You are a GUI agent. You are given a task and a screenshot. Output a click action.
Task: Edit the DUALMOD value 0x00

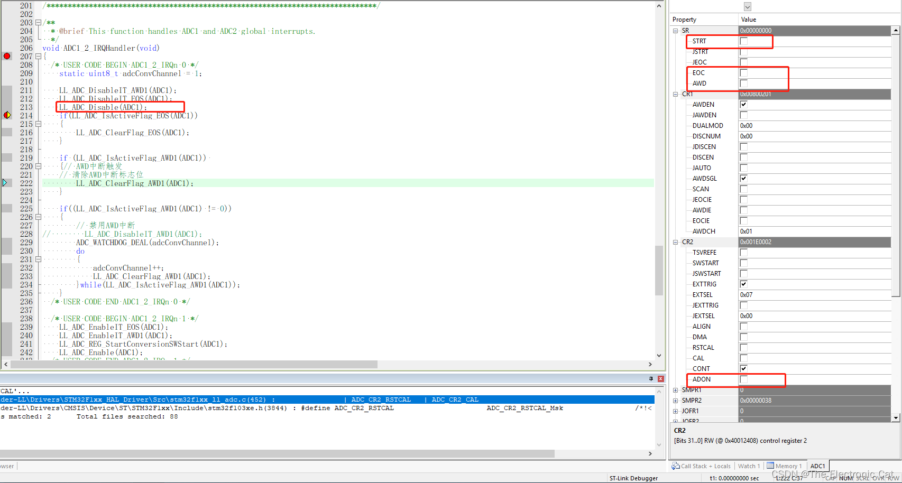[x=815, y=126]
